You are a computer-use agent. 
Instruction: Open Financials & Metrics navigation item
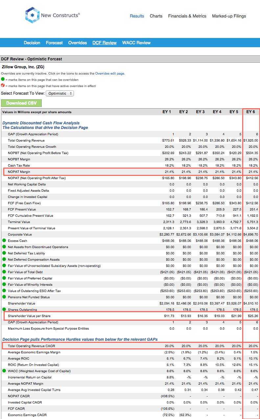click(187, 16)
